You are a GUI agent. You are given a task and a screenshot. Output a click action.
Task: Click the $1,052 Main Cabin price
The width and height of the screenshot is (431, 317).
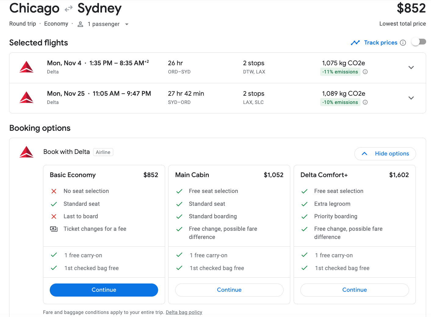point(273,175)
